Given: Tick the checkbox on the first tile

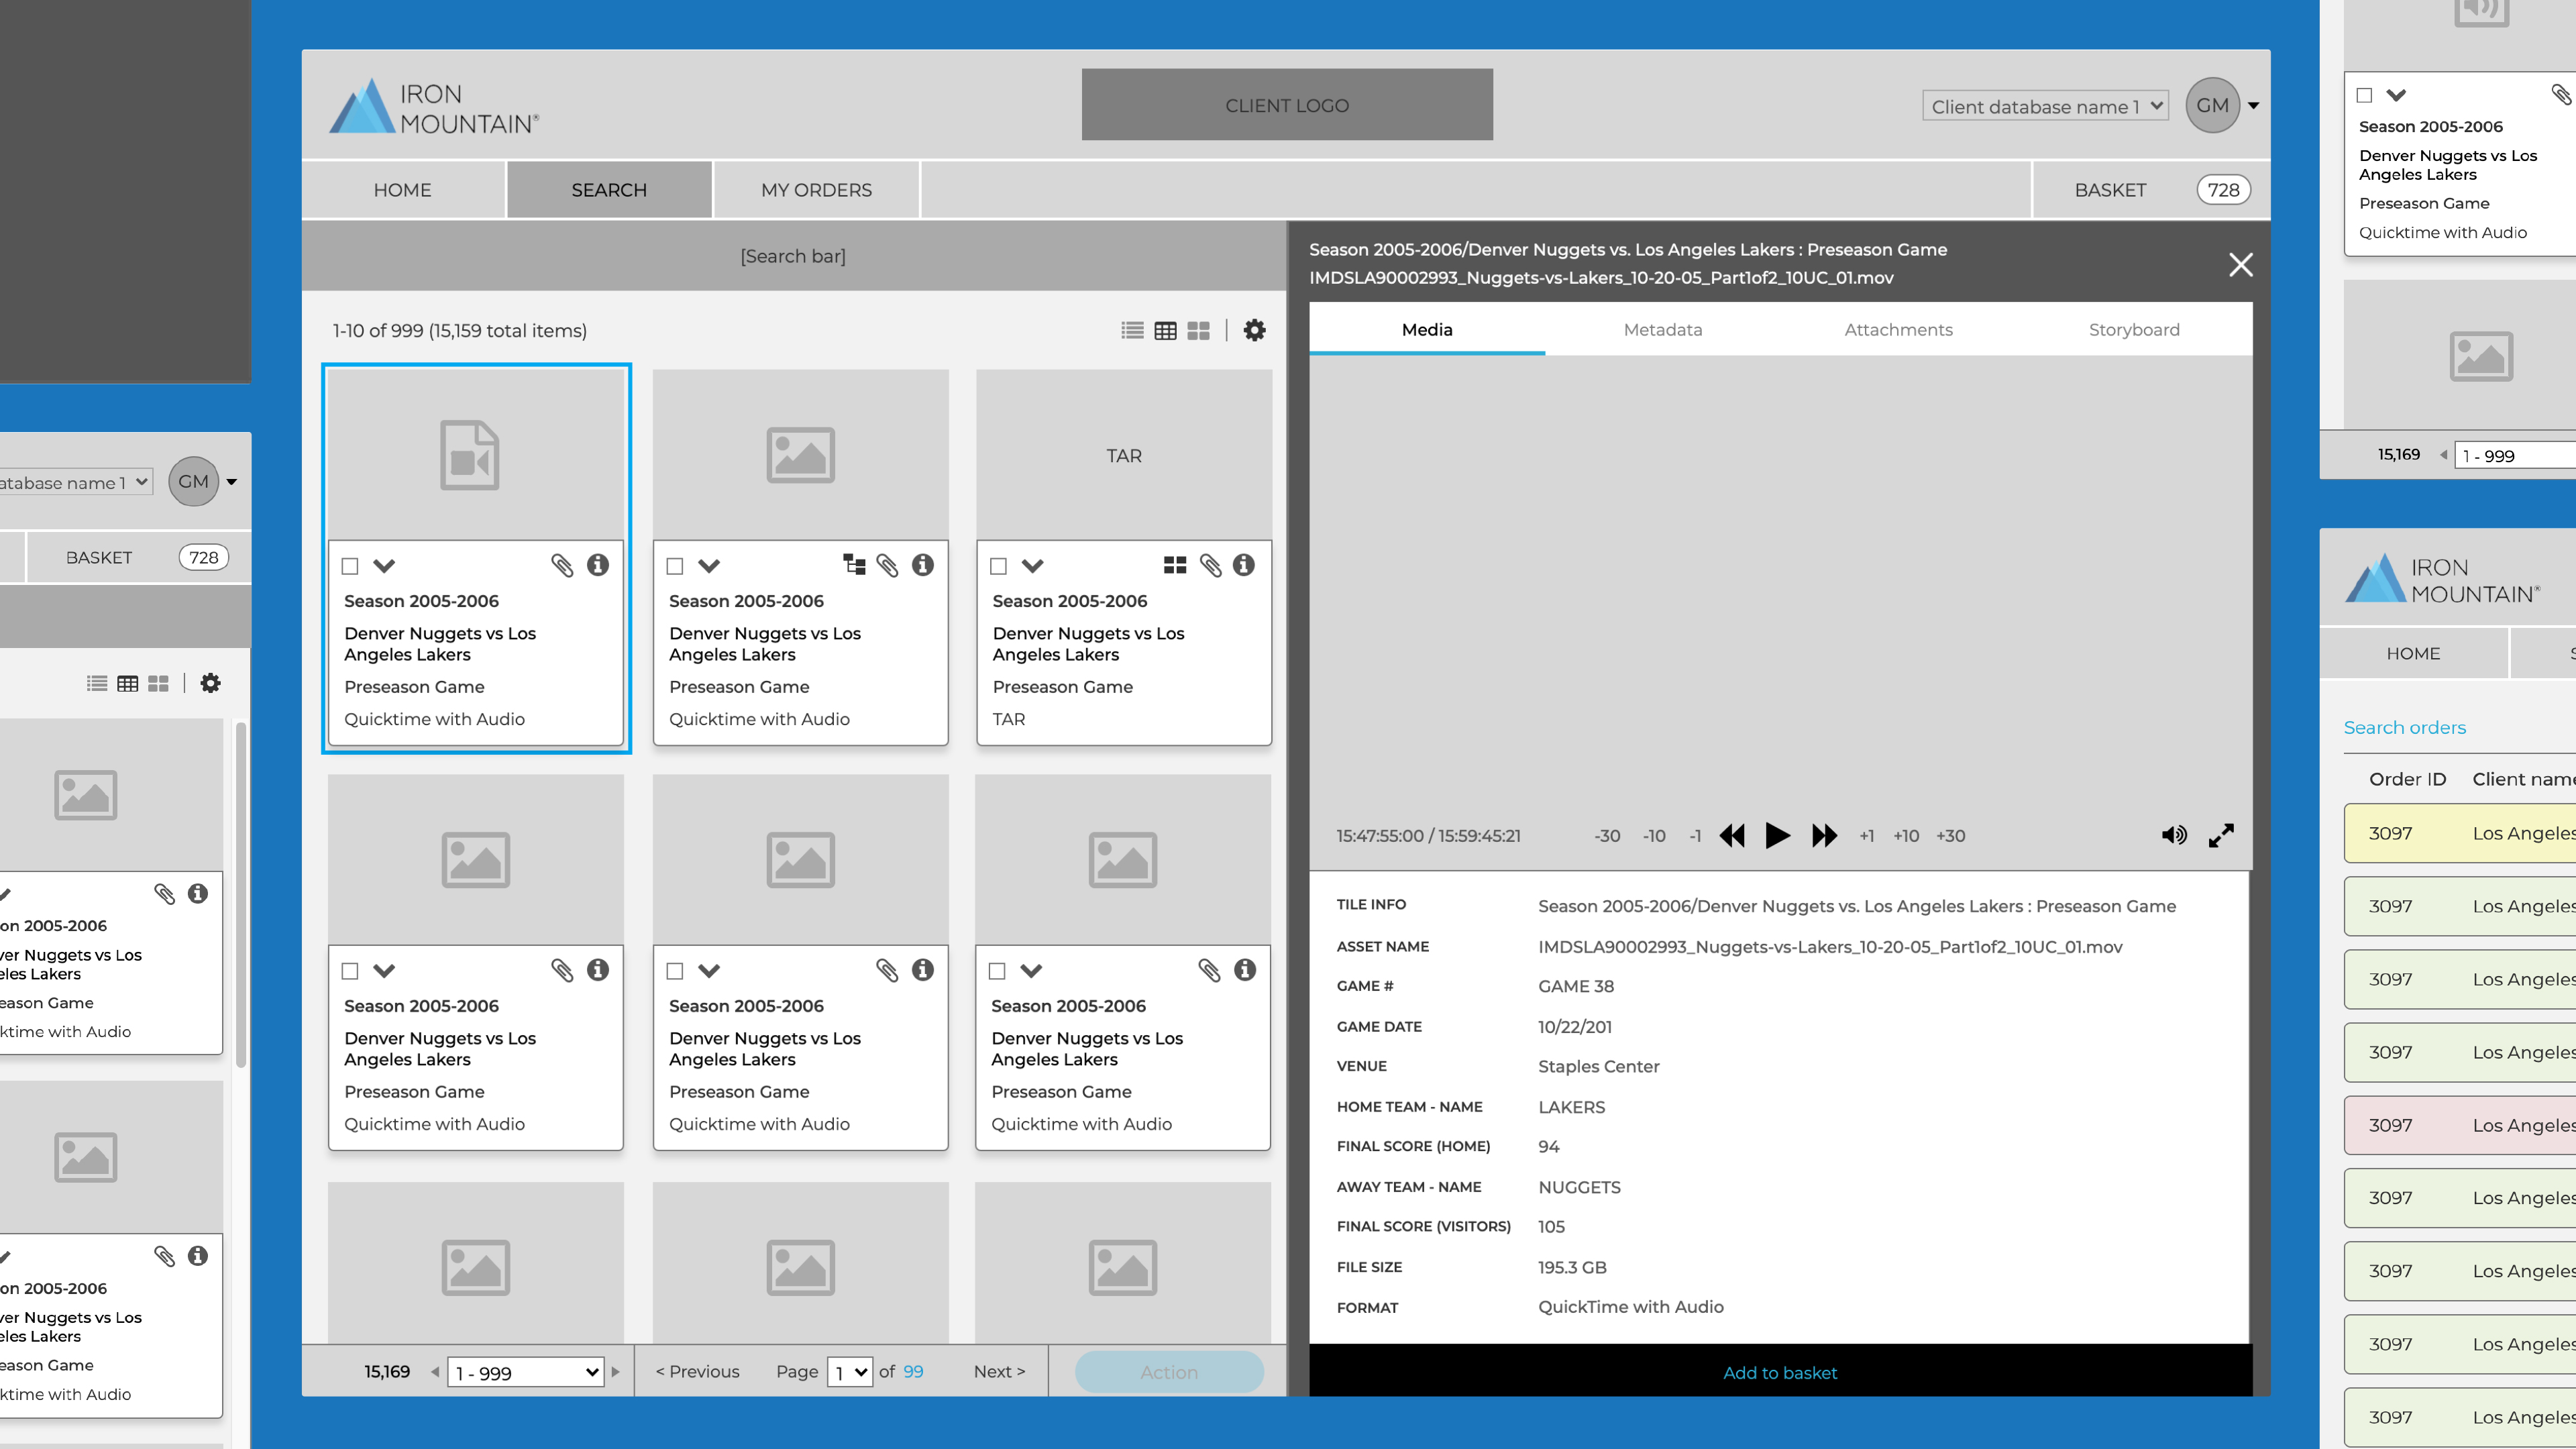Looking at the screenshot, I should click(350, 566).
